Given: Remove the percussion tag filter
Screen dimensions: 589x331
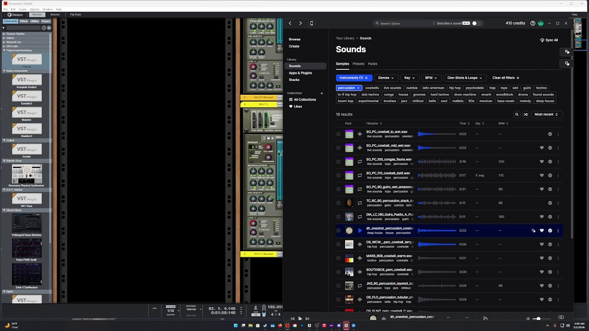Looking at the screenshot, I should click(358, 88).
